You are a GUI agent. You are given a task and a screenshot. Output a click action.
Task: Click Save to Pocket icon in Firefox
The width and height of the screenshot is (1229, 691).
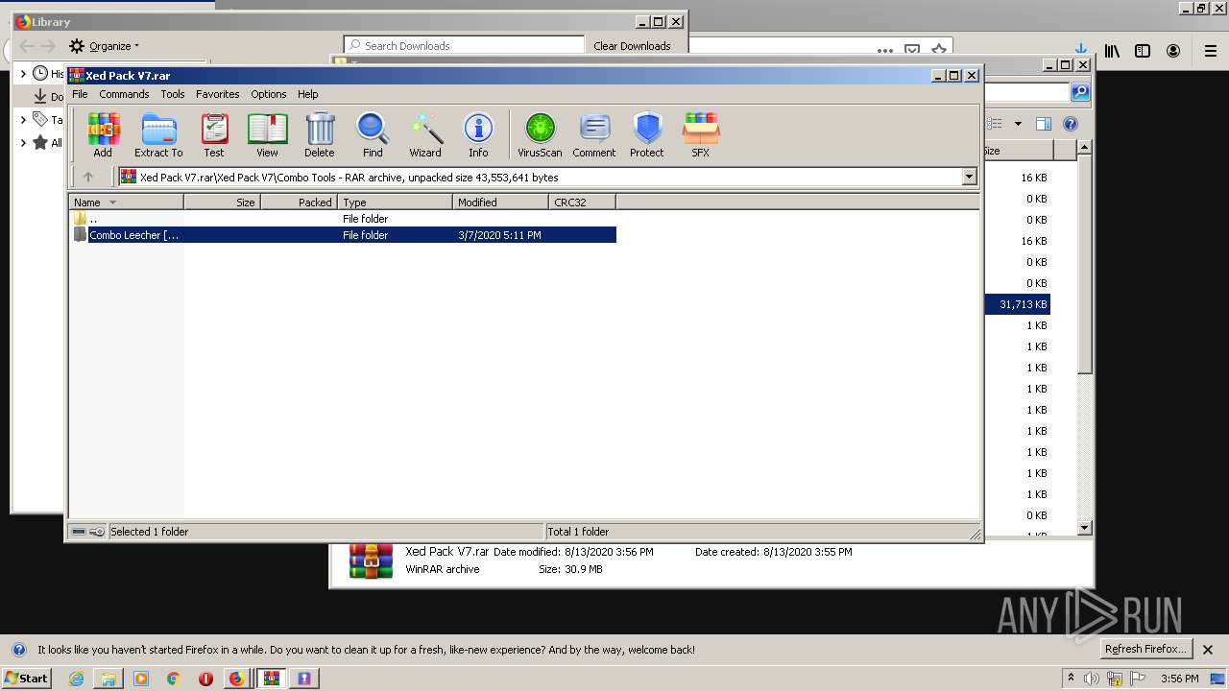click(912, 50)
